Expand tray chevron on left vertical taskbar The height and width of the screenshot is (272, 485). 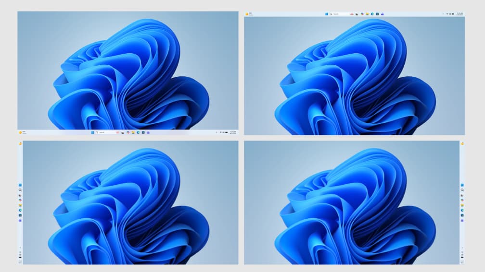tap(20, 248)
